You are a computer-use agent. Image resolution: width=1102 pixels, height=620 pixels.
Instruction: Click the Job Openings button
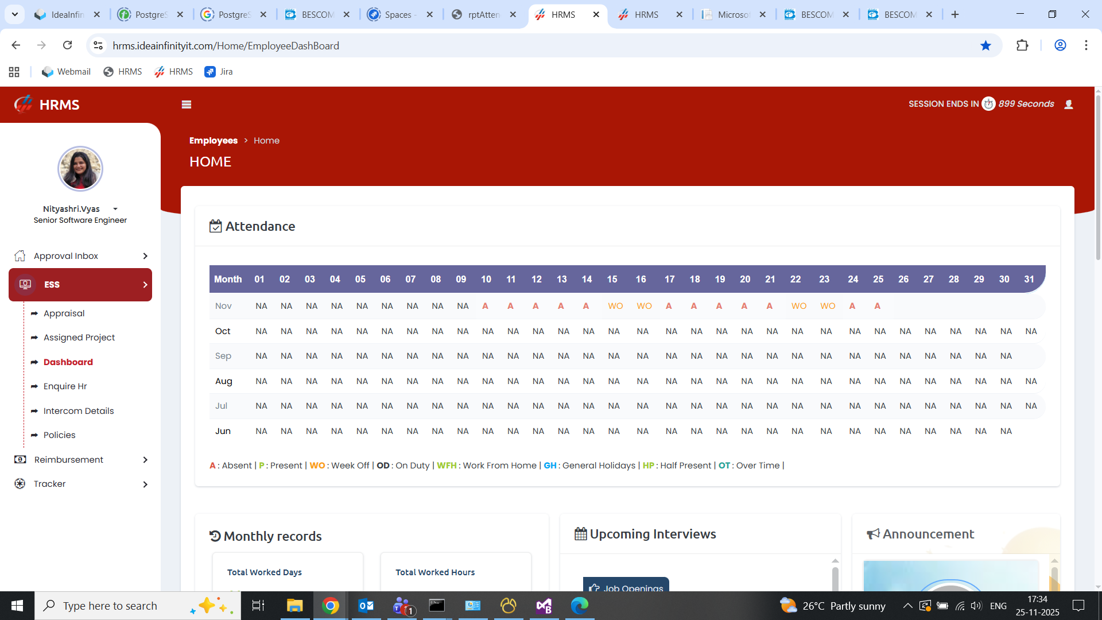(x=626, y=587)
